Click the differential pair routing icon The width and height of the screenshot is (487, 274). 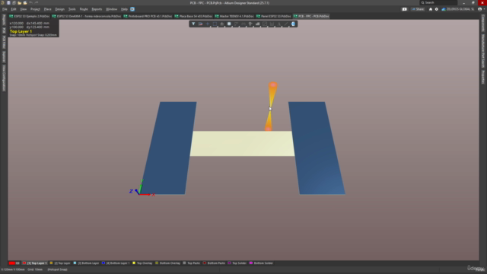click(243, 24)
